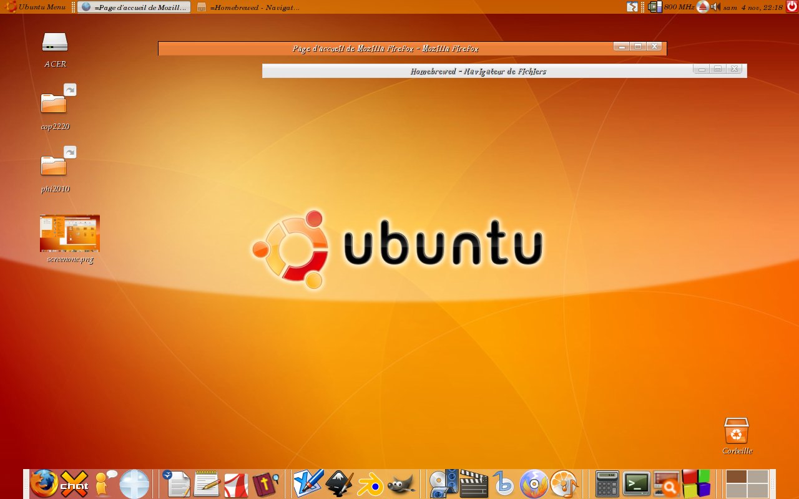Image resolution: width=799 pixels, height=499 pixels.
Task: Open the image search magnifier icon
Action: [x=666, y=484]
